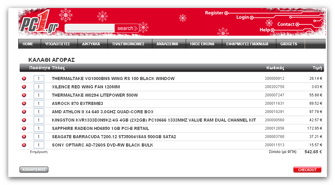The width and height of the screenshot is (335, 185).
Task: Click quantity field for THERMALTAKE VG1000BNS
Action: pos(39,78)
